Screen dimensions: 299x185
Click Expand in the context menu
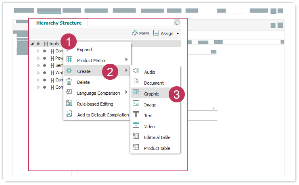point(84,50)
